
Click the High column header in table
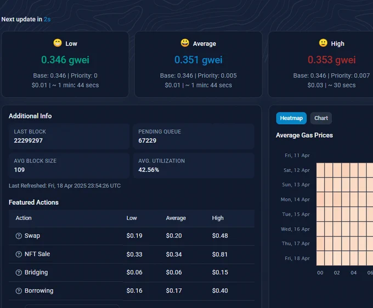tap(218, 218)
